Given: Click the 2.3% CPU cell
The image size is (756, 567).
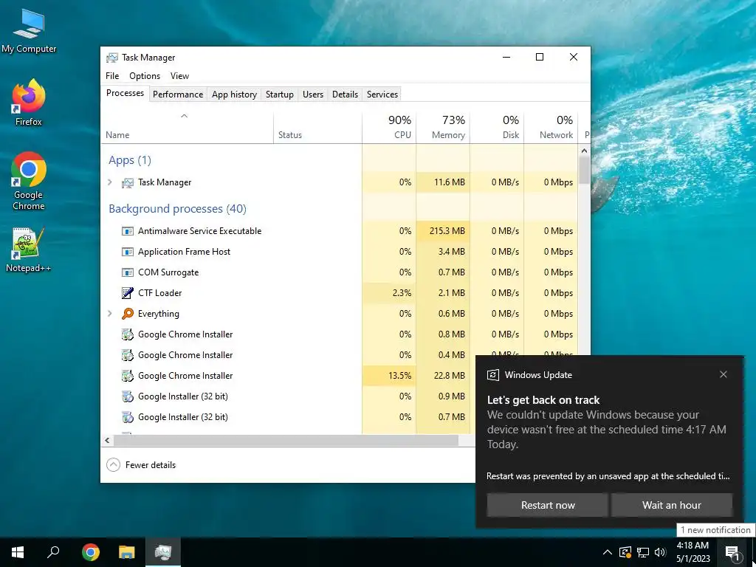Looking at the screenshot, I should (389, 292).
